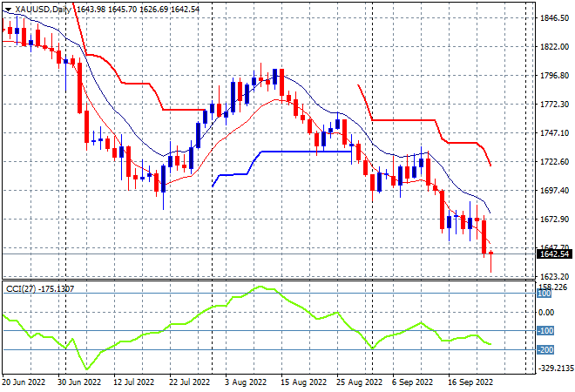Image resolution: width=575 pixels, height=392 pixels.
Task: Click the 12 Jul 2022 date label
Action: tap(134, 382)
